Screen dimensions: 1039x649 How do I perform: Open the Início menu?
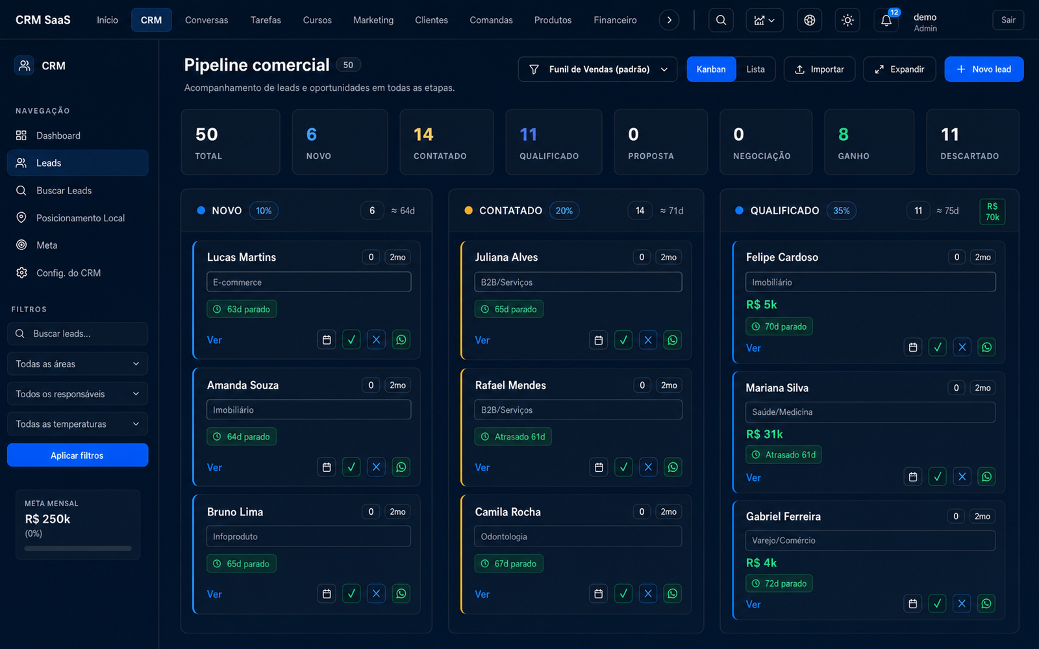point(108,20)
